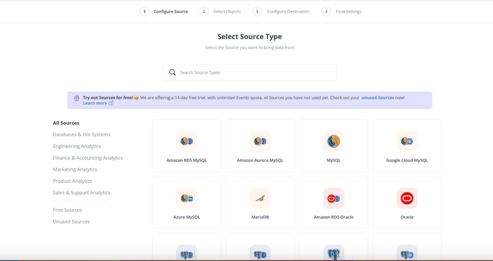Click the Oracle label text
Screen dimensions: 493x261
[407, 217]
